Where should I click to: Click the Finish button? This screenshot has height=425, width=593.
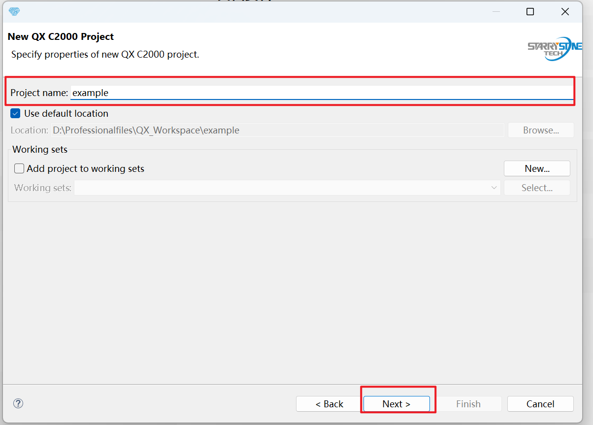[468, 404]
